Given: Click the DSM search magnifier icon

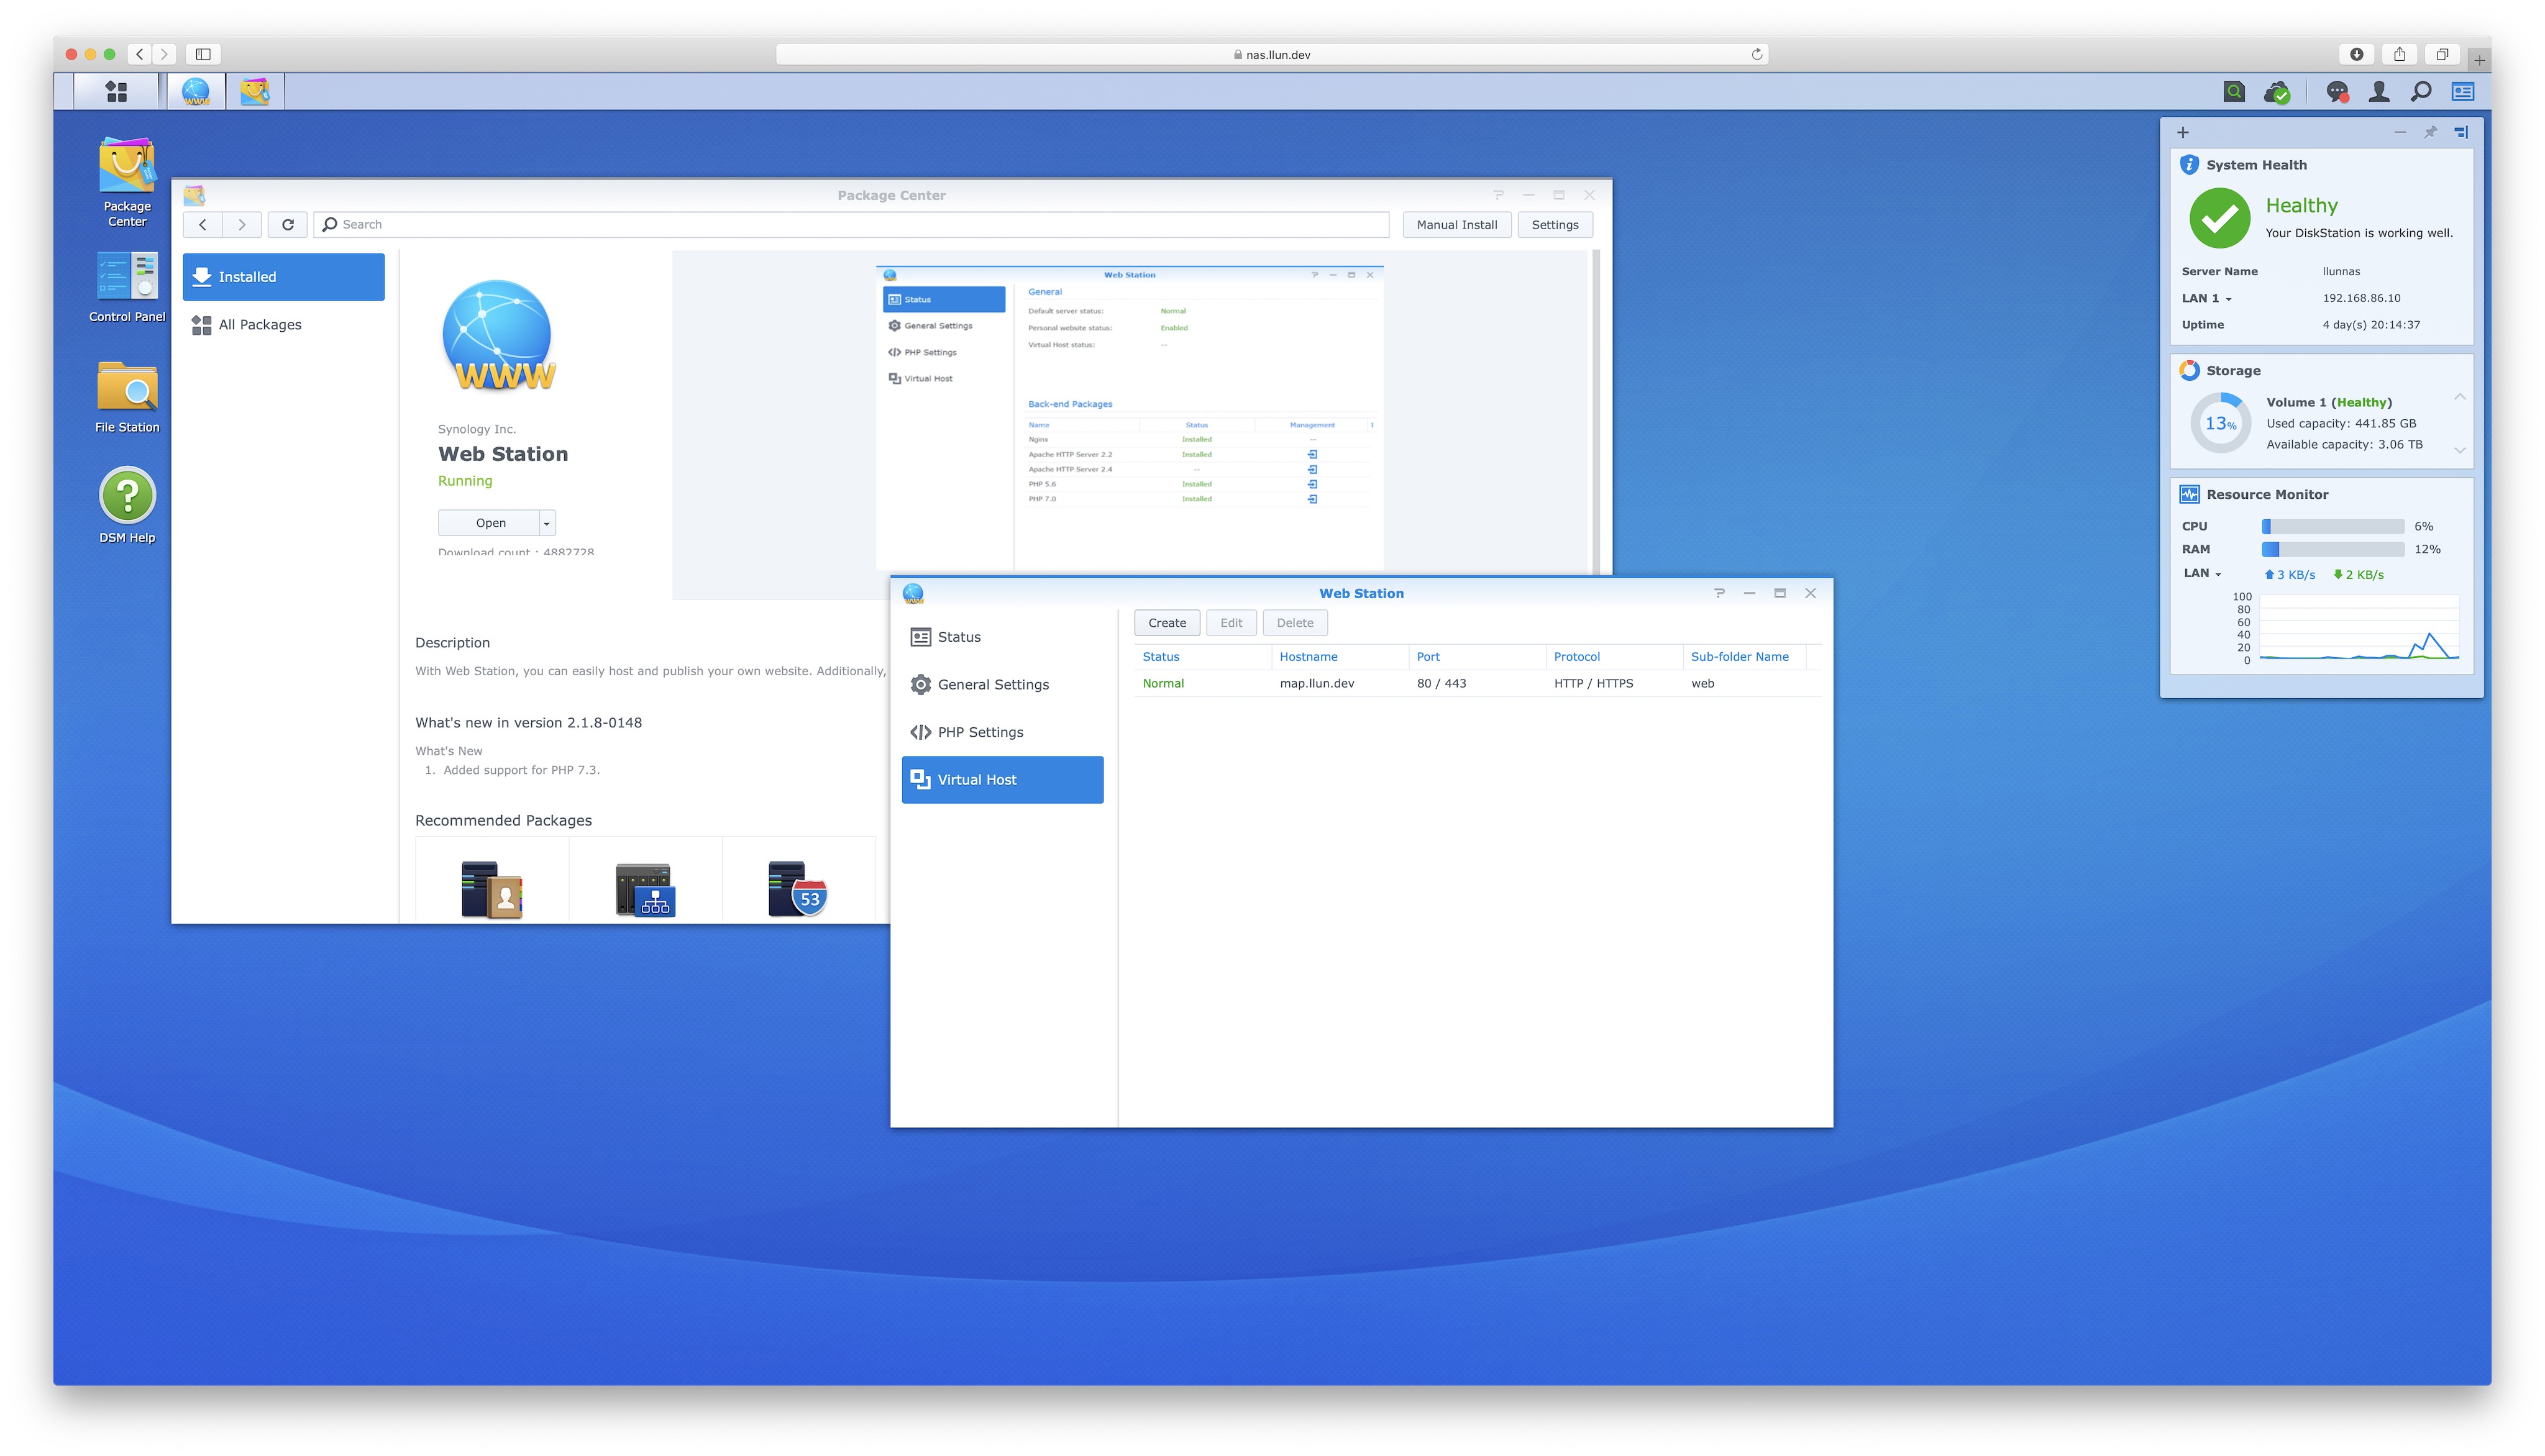Looking at the screenshot, I should (2421, 92).
